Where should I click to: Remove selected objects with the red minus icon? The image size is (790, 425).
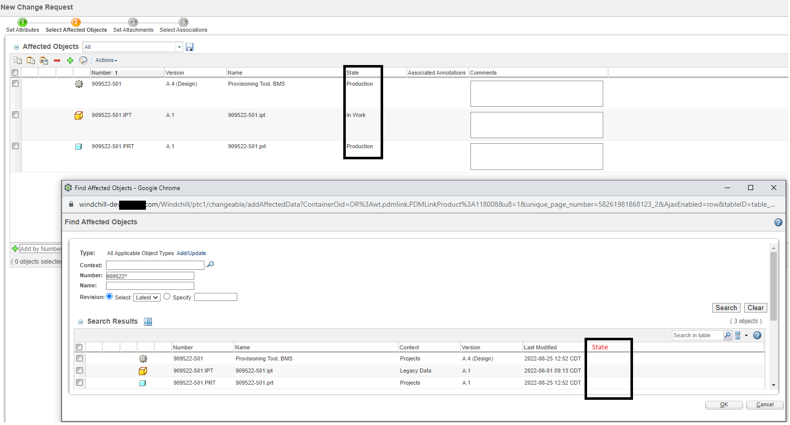pos(57,60)
